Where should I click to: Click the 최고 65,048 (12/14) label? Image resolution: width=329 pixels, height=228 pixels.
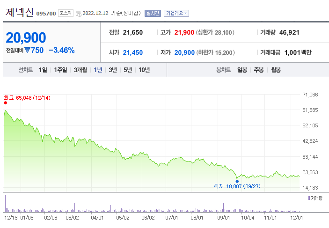click(27, 98)
